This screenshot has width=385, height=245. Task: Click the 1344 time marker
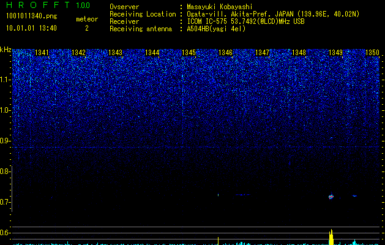pos(152,53)
